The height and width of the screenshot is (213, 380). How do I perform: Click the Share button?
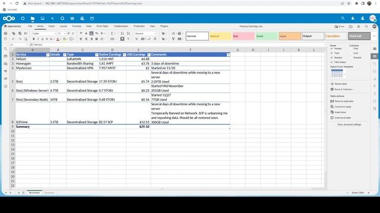click(339, 26)
